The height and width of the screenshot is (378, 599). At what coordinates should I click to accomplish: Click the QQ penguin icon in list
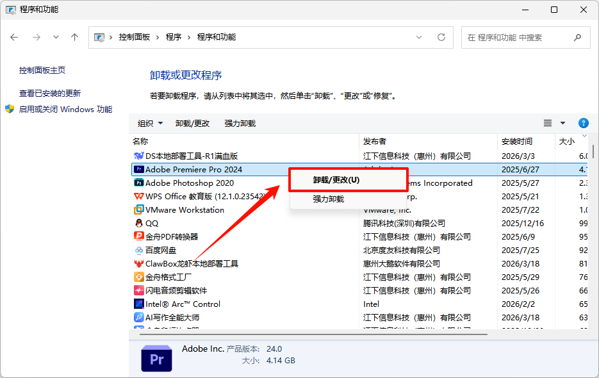[x=138, y=224]
